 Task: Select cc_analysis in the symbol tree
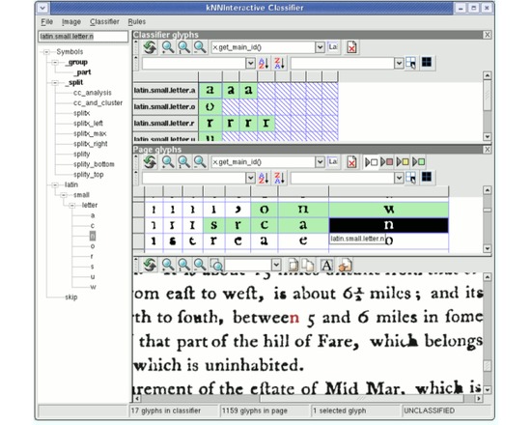tap(92, 93)
